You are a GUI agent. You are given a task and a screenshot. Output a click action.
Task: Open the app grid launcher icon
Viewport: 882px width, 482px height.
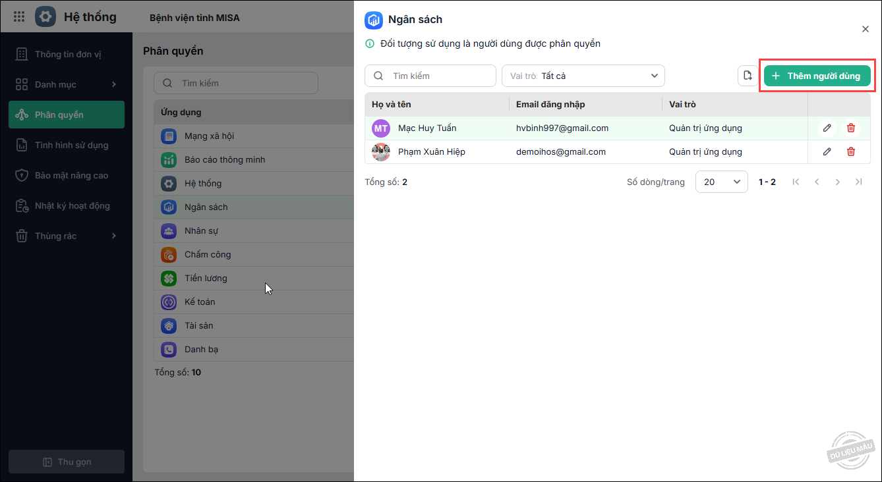tap(19, 17)
